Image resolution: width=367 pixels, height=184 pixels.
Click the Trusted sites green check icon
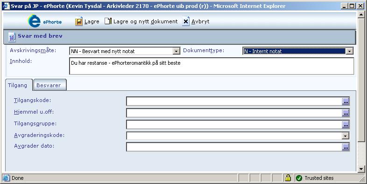click(x=299, y=178)
